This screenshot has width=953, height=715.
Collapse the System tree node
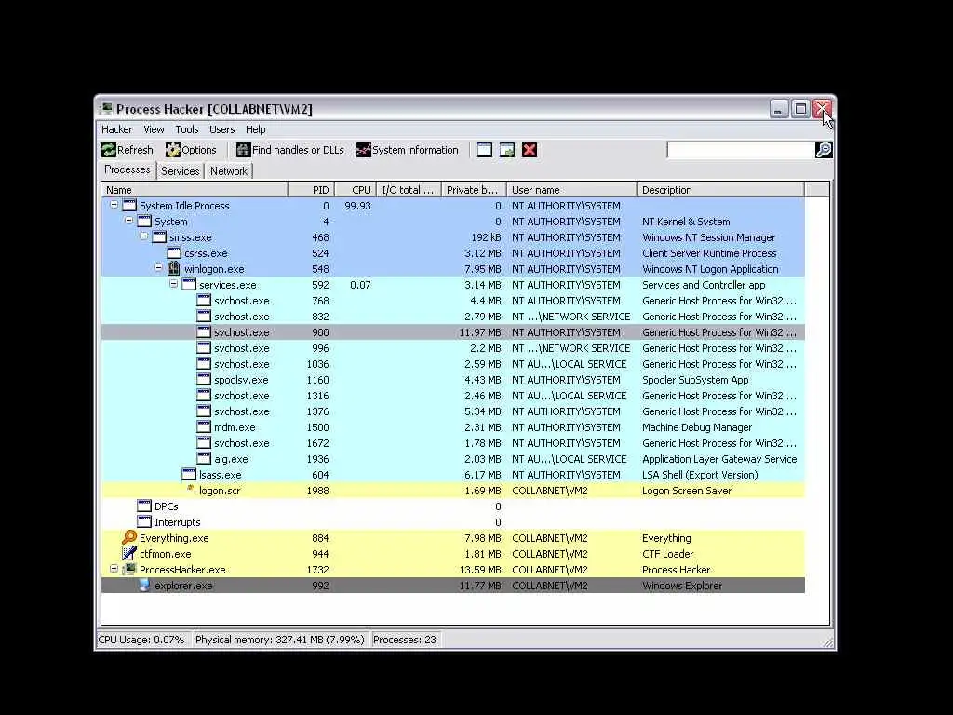pyautogui.click(x=128, y=221)
